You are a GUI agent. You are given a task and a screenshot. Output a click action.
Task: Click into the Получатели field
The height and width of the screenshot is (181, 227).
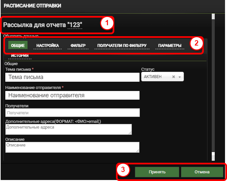pyautogui.click(x=72, y=113)
